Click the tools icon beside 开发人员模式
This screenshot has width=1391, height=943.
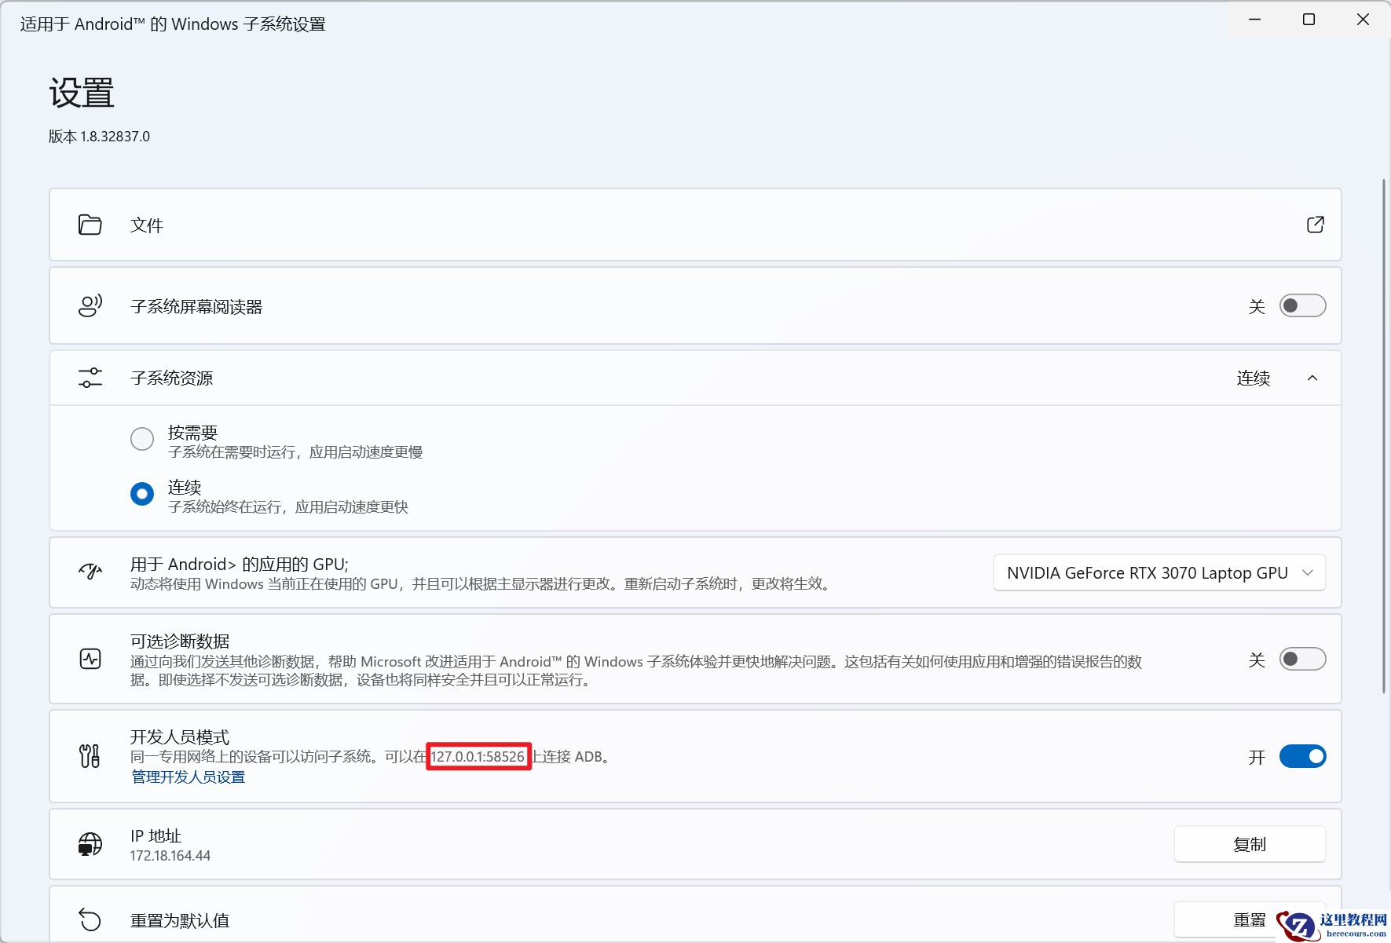[x=90, y=756]
